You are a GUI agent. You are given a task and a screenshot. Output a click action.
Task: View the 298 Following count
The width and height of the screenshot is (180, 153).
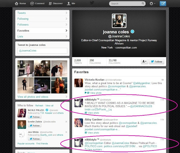click(95, 62)
